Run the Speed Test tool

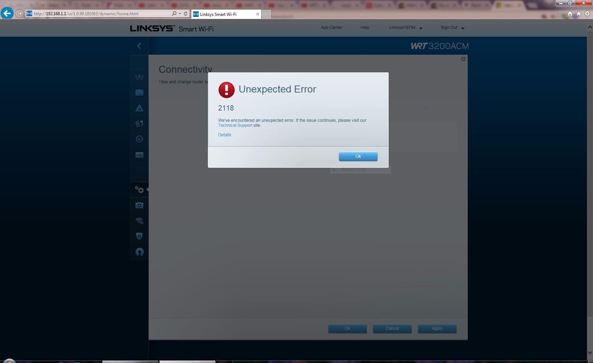pyautogui.click(x=139, y=139)
